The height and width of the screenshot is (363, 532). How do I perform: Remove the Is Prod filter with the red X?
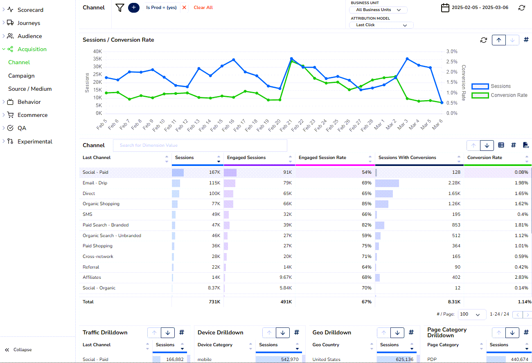pyautogui.click(x=185, y=7)
